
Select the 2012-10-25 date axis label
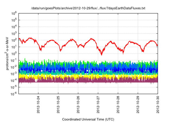58,105
